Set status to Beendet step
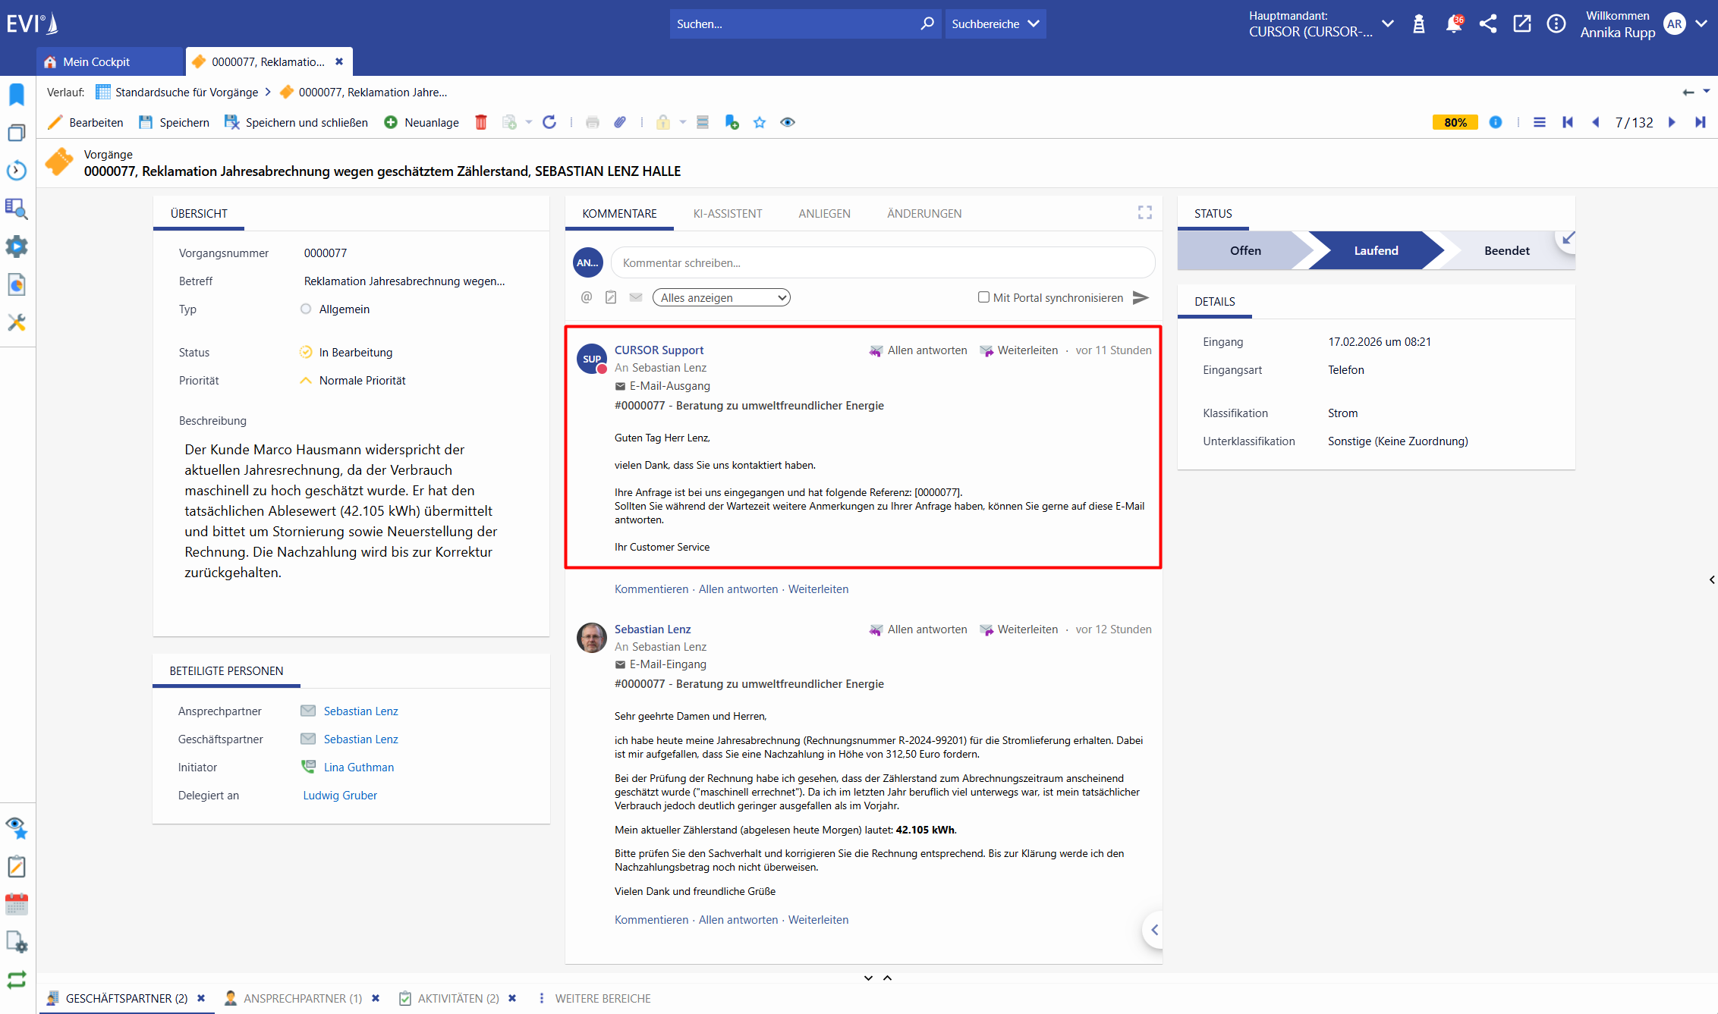The image size is (1718, 1014). (x=1506, y=250)
